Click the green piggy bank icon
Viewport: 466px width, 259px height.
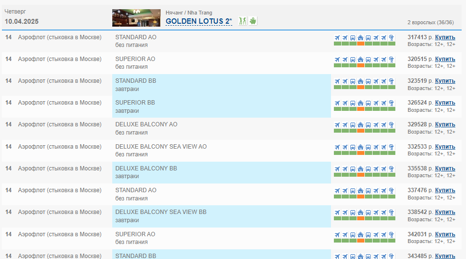point(253,21)
